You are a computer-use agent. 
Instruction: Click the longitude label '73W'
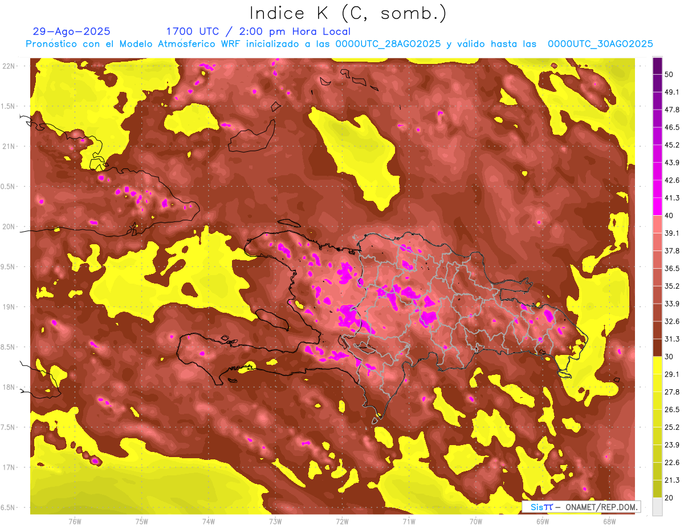pos(275,521)
